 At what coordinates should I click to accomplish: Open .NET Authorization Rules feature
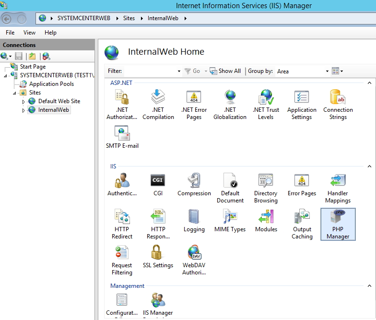(x=122, y=105)
